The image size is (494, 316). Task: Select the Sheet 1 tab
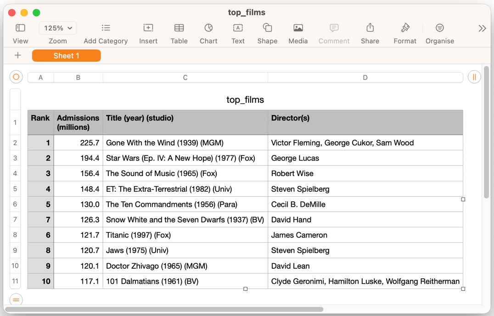[67, 55]
